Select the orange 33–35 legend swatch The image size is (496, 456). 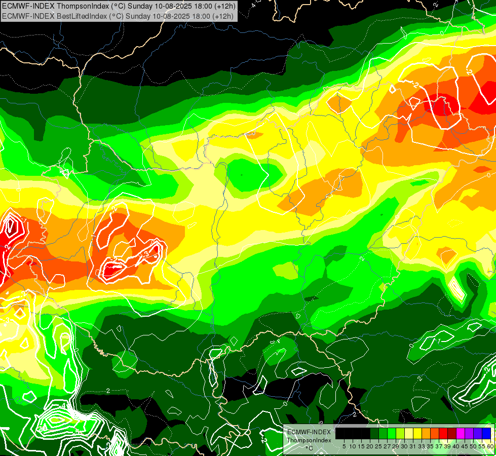[426, 433]
